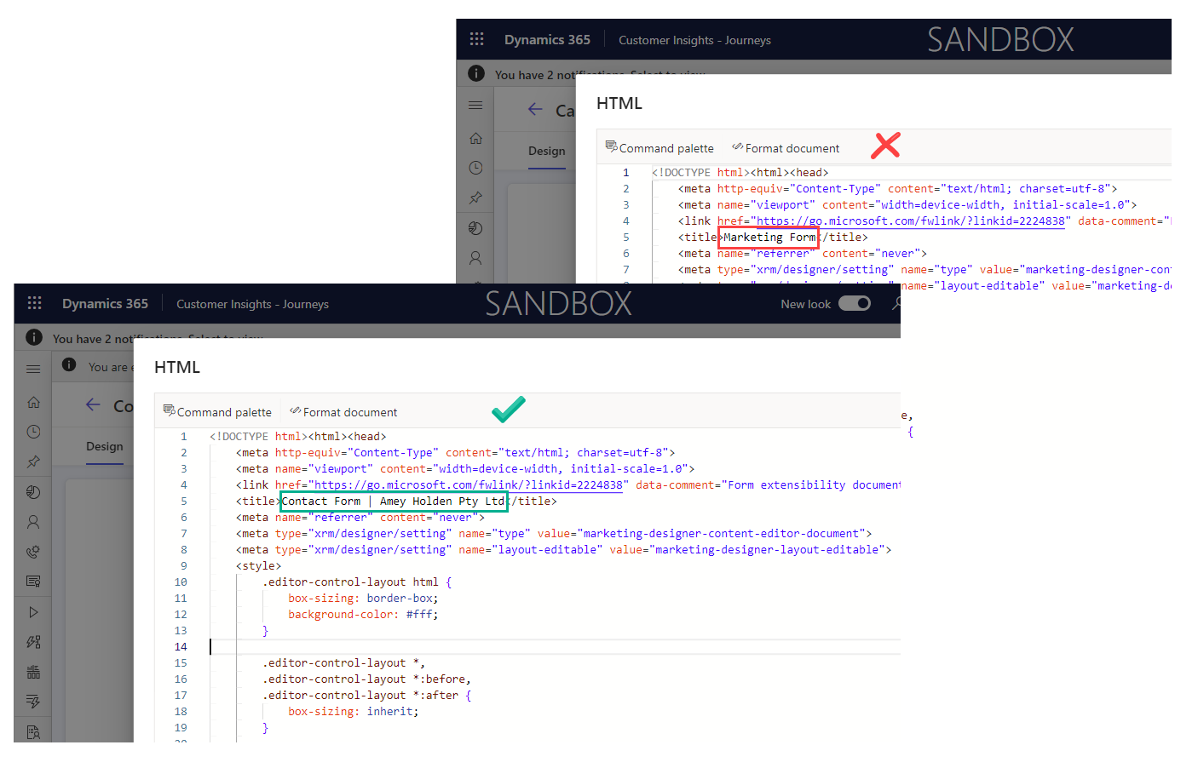Expand the top window's sidebar hamburger menu
Screen dimensions: 1198x768
[x=475, y=106]
